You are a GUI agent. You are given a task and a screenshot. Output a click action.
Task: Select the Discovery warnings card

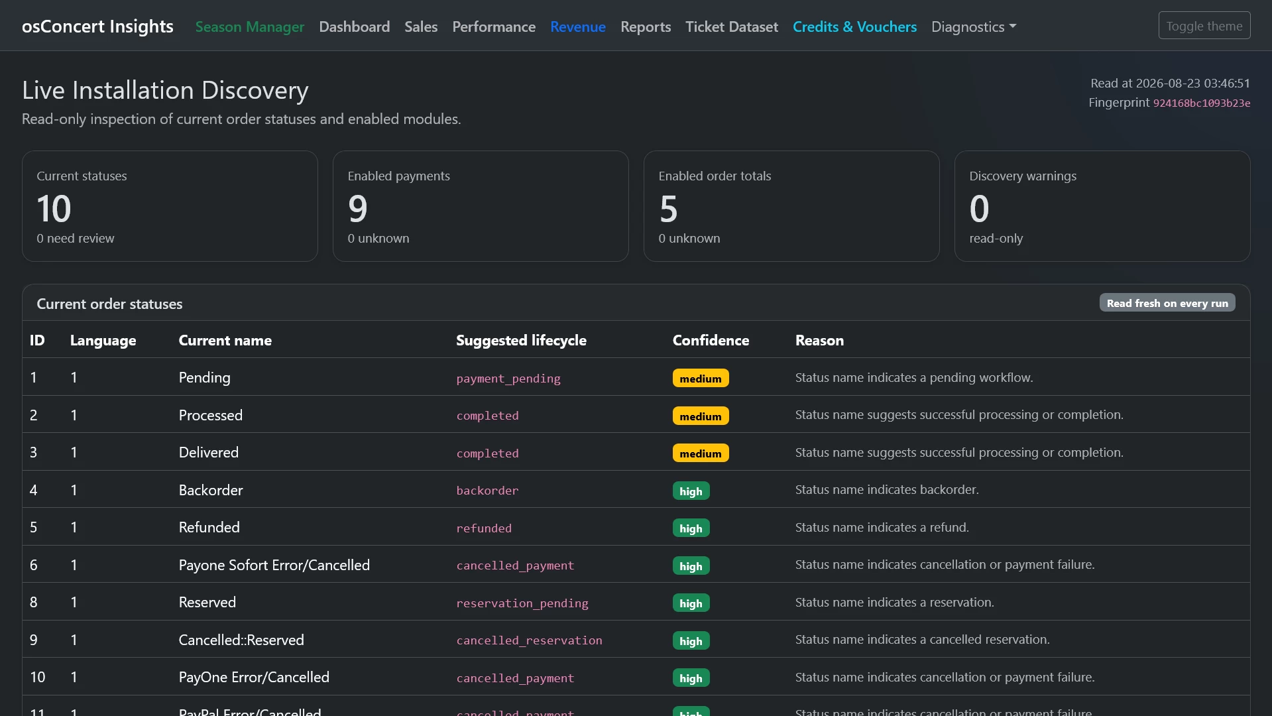tap(1102, 206)
